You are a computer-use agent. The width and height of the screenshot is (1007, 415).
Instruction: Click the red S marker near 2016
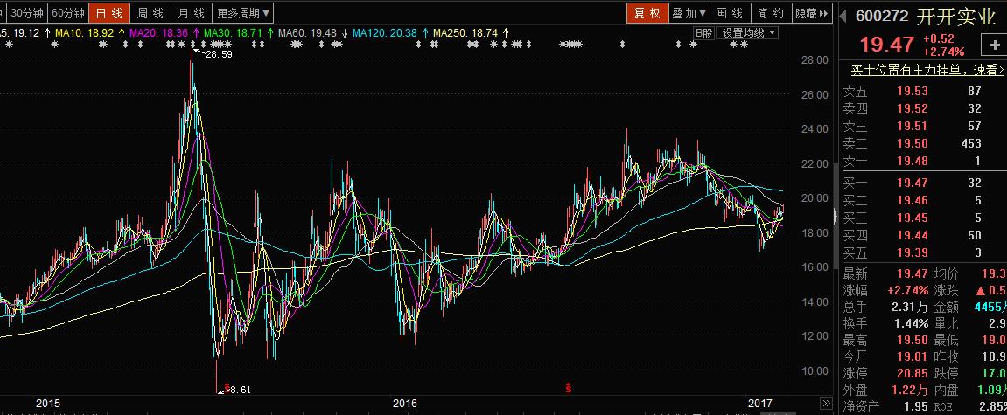coord(569,387)
